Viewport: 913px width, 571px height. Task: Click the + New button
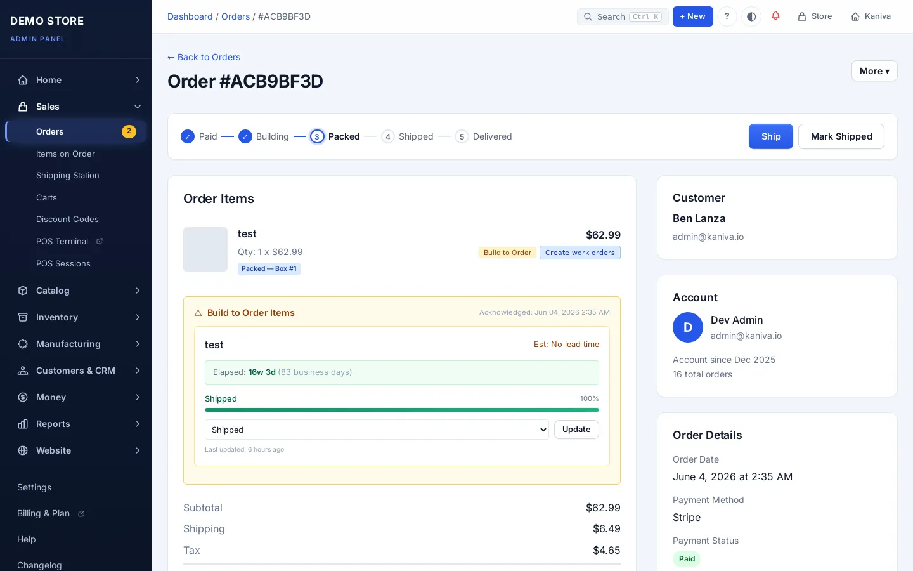[693, 16]
